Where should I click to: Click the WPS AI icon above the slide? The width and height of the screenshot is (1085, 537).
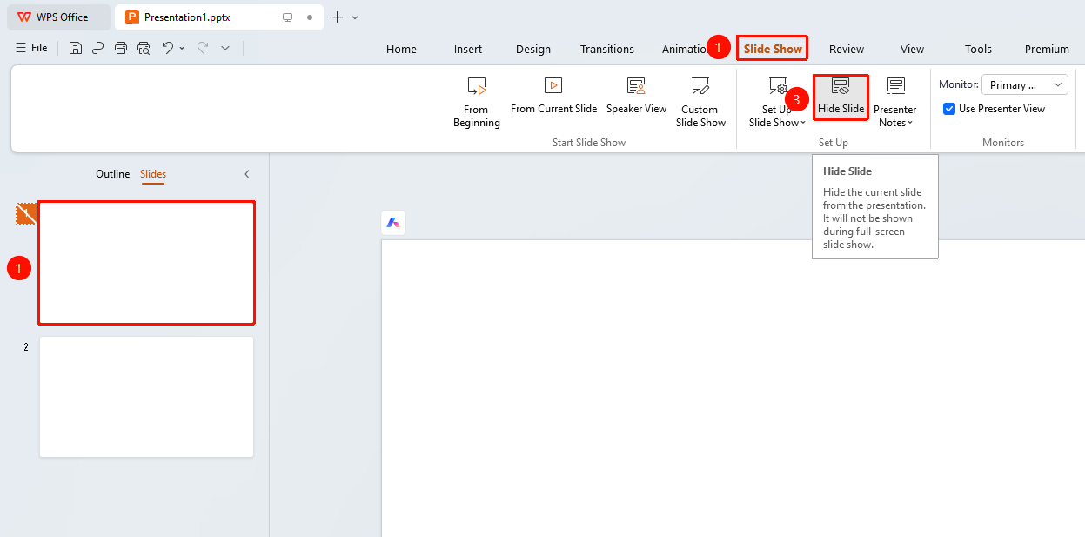tap(393, 223)
